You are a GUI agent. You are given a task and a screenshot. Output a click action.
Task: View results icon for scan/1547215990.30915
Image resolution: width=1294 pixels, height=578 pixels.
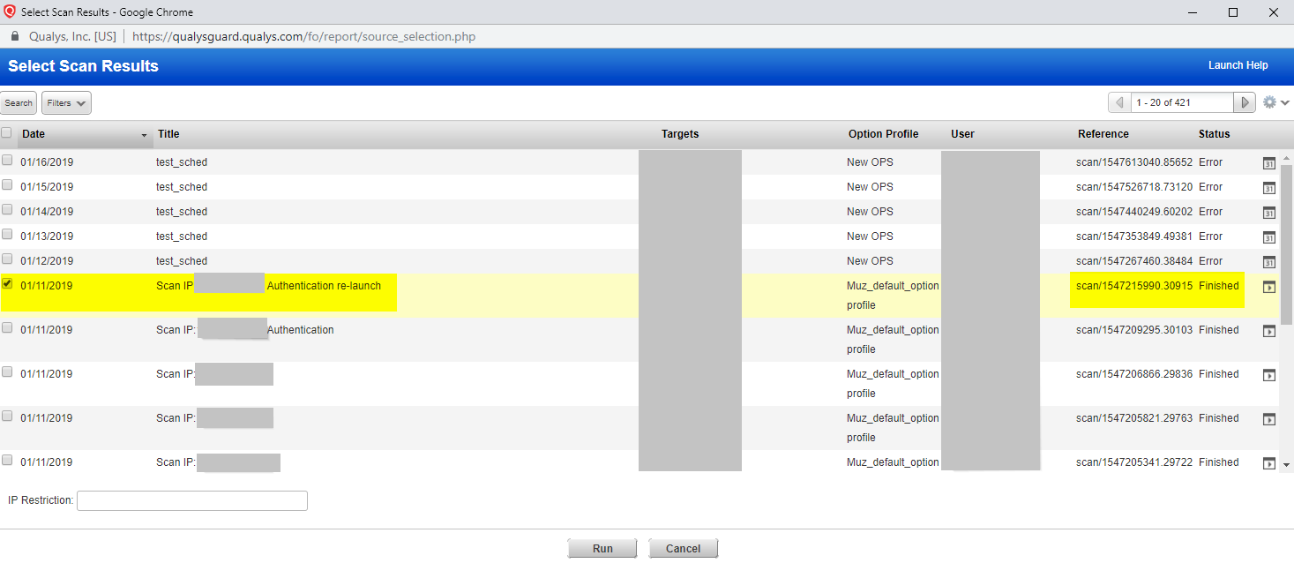tap(1268, 286)
